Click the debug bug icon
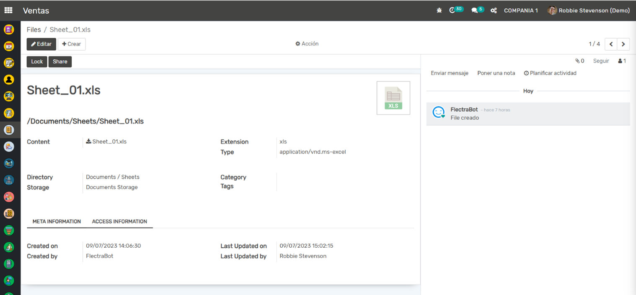The image size is (636, 295). [x=439, y=10]
